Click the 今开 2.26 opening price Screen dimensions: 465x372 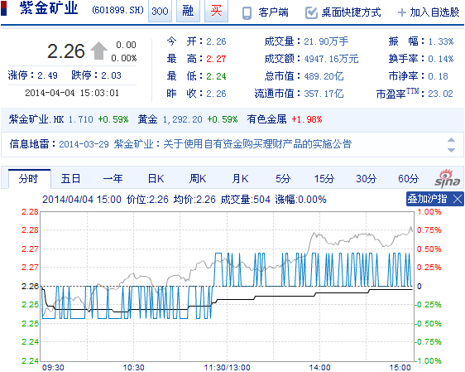pyautogui.click(x=216, y=41)
